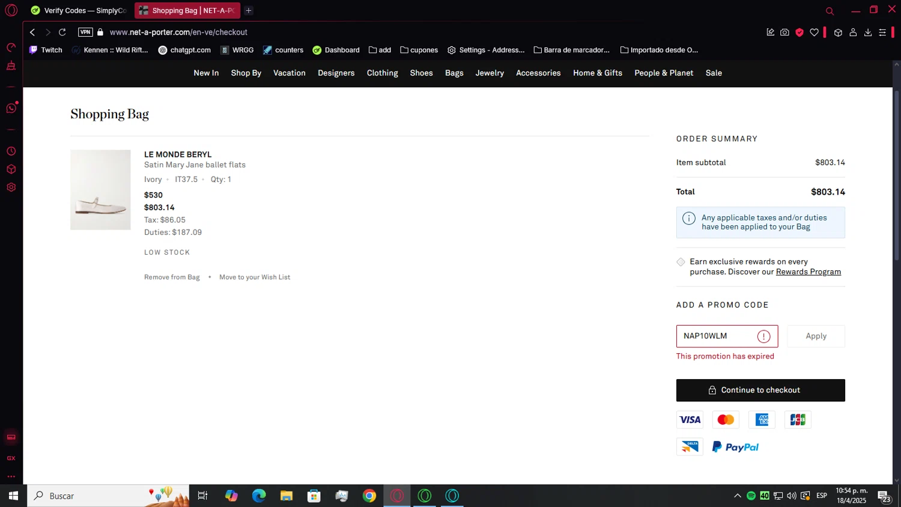The height and width of the screenshot is (507, 901).
Task: Open Google Chrome from taskbar
Action: (x=369, y=496)
